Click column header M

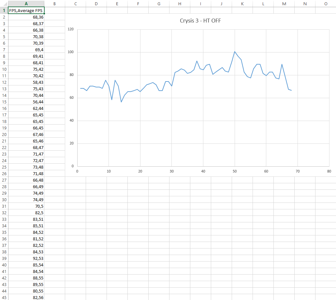[x=284, y=4]
